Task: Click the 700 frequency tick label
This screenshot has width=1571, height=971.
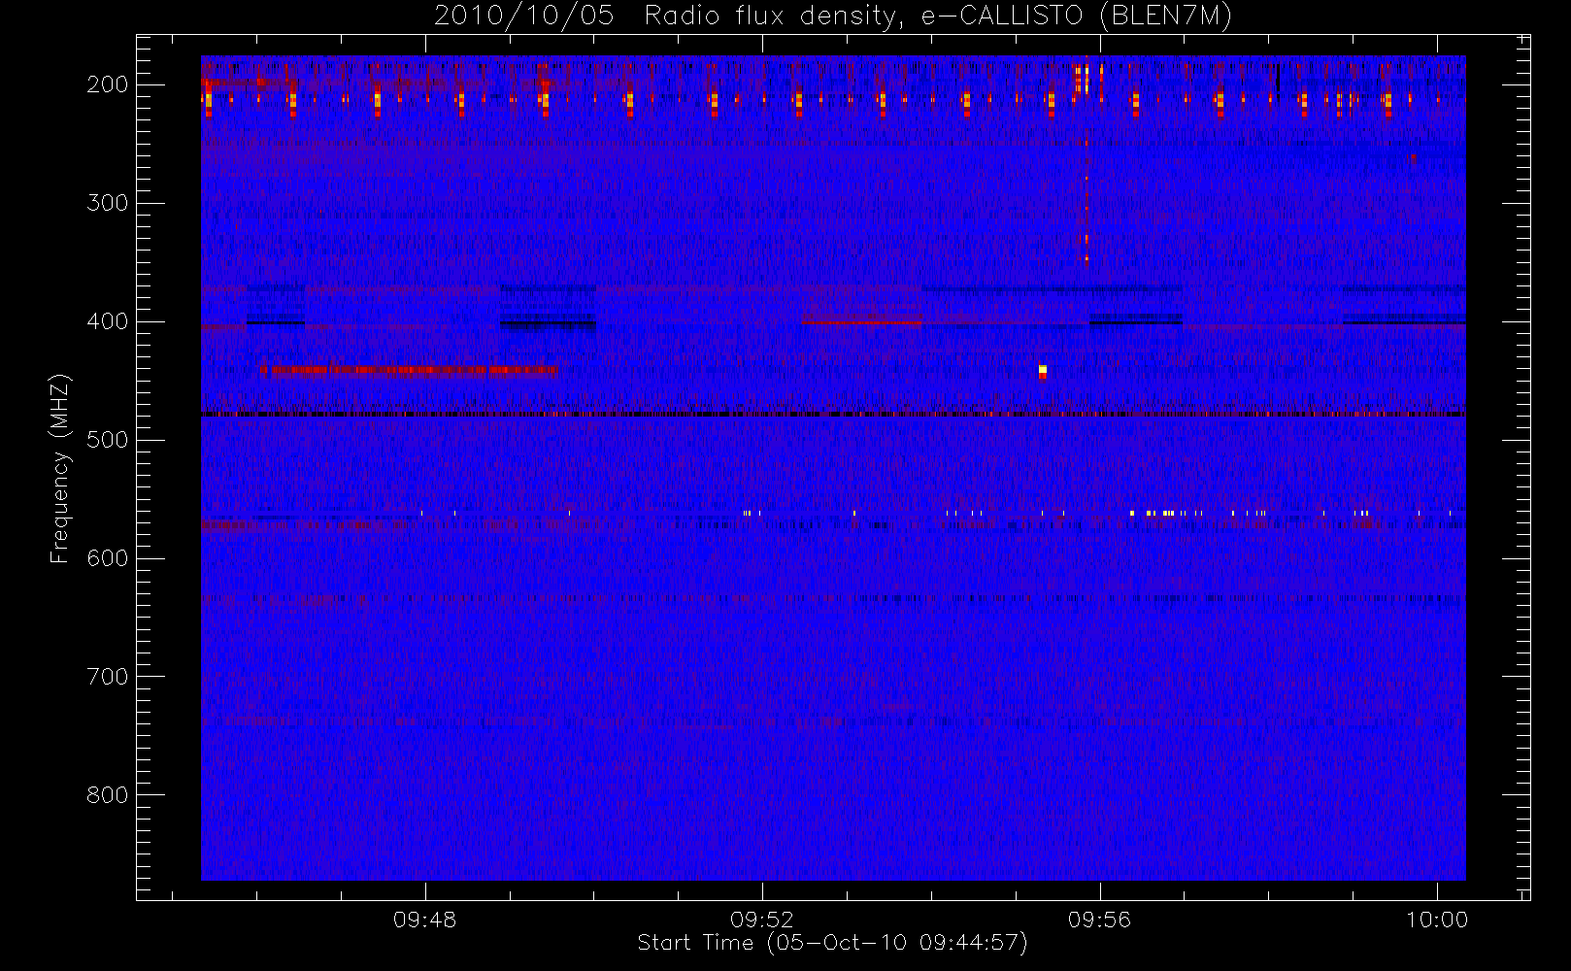Action: click(108, 677)
